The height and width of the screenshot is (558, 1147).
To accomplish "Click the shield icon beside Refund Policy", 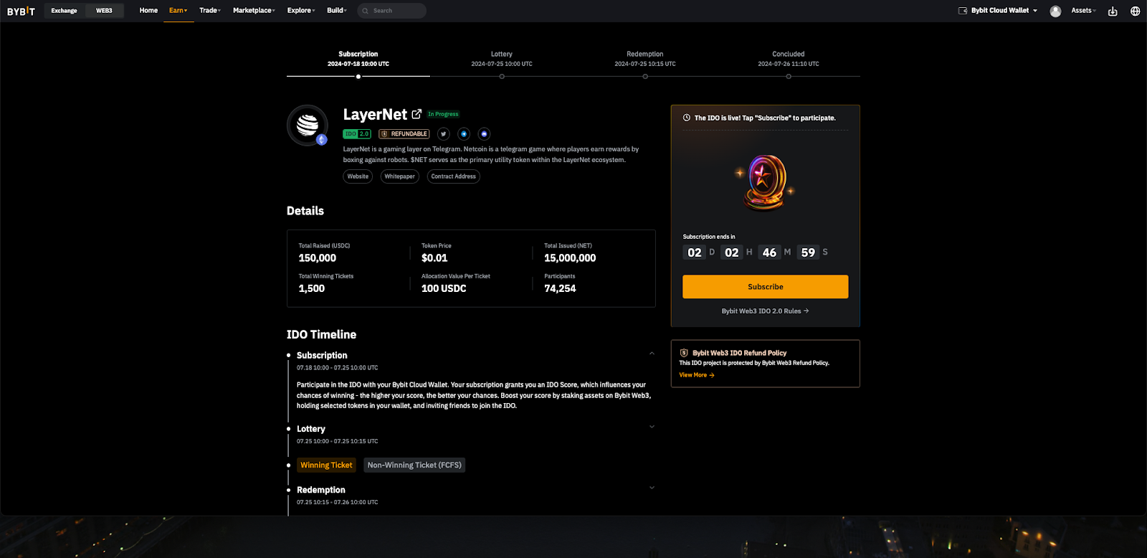I will click(684, 353).
